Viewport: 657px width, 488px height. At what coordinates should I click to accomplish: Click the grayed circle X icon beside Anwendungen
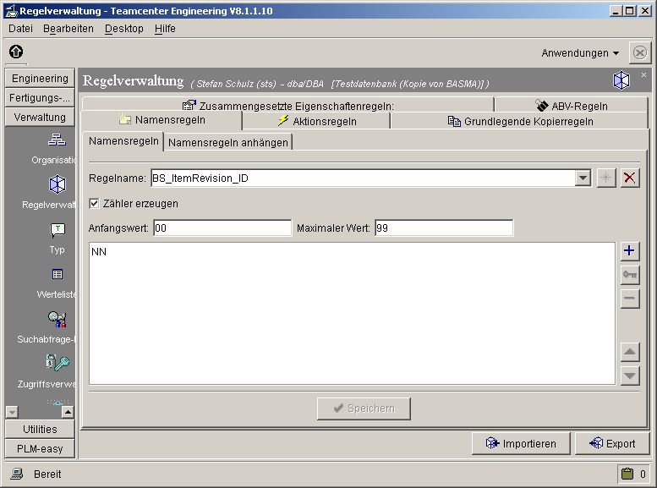pyautogui.click(x=640, y=52)
